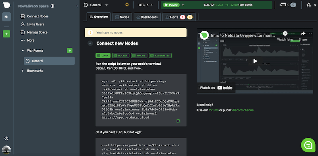Open Invite Users in sidebar

pos(32,24)
